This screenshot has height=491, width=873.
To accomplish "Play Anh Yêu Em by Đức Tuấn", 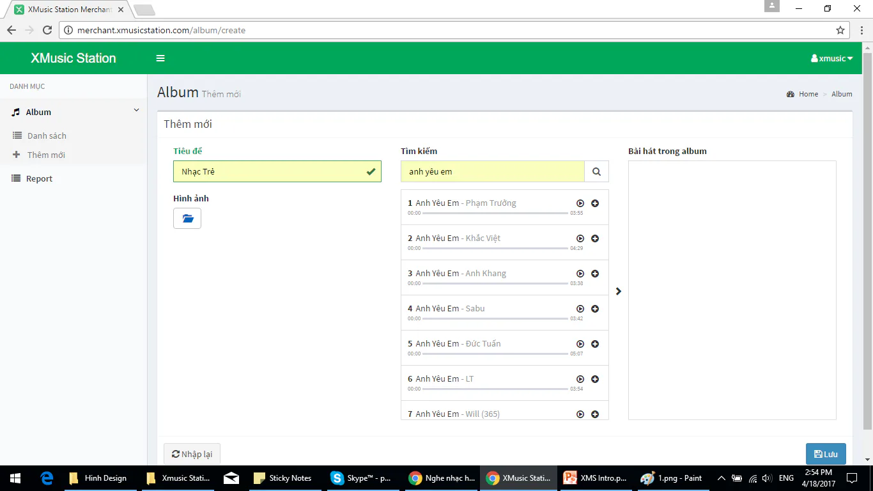I will click(x=580, y=344).
